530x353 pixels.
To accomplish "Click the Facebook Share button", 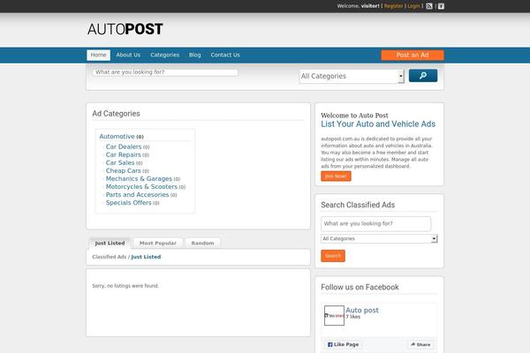I will pos(420,344).
